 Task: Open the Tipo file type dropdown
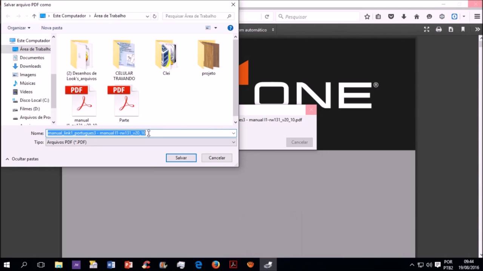coord(234,142)
